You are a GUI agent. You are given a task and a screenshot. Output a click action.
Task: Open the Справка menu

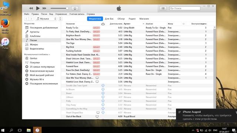point(91,14)
